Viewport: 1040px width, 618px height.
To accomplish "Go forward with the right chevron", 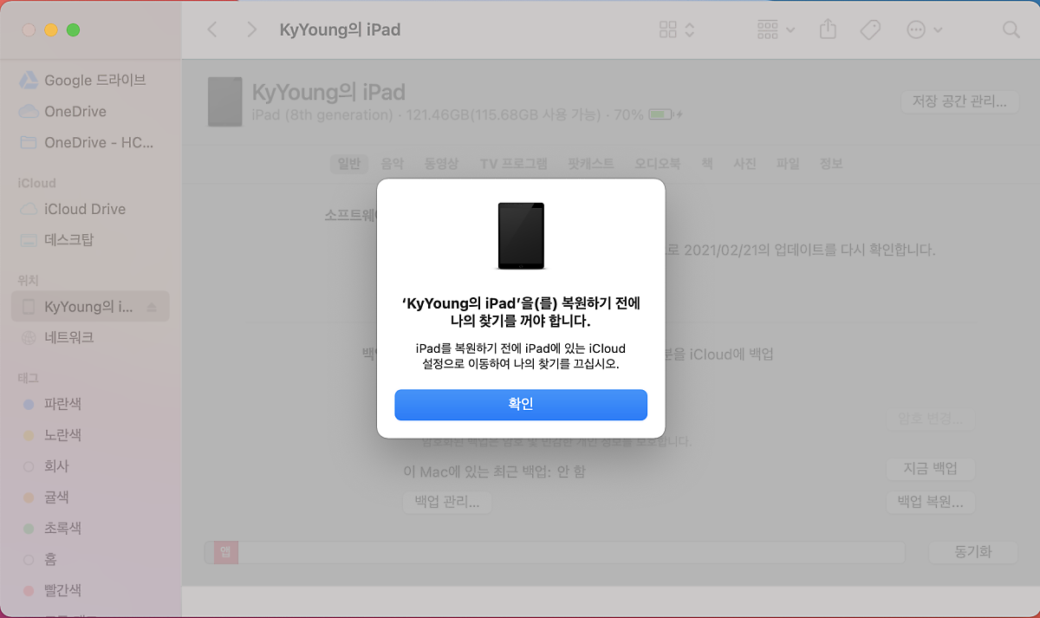I will click(x=252, y=29).
